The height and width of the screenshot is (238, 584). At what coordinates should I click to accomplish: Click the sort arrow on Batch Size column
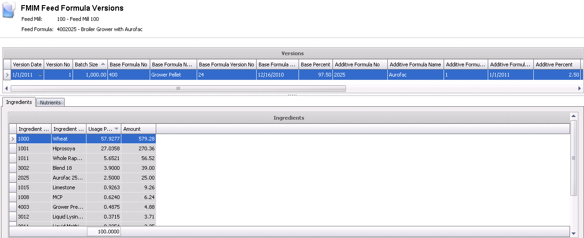tap(103, 64)
